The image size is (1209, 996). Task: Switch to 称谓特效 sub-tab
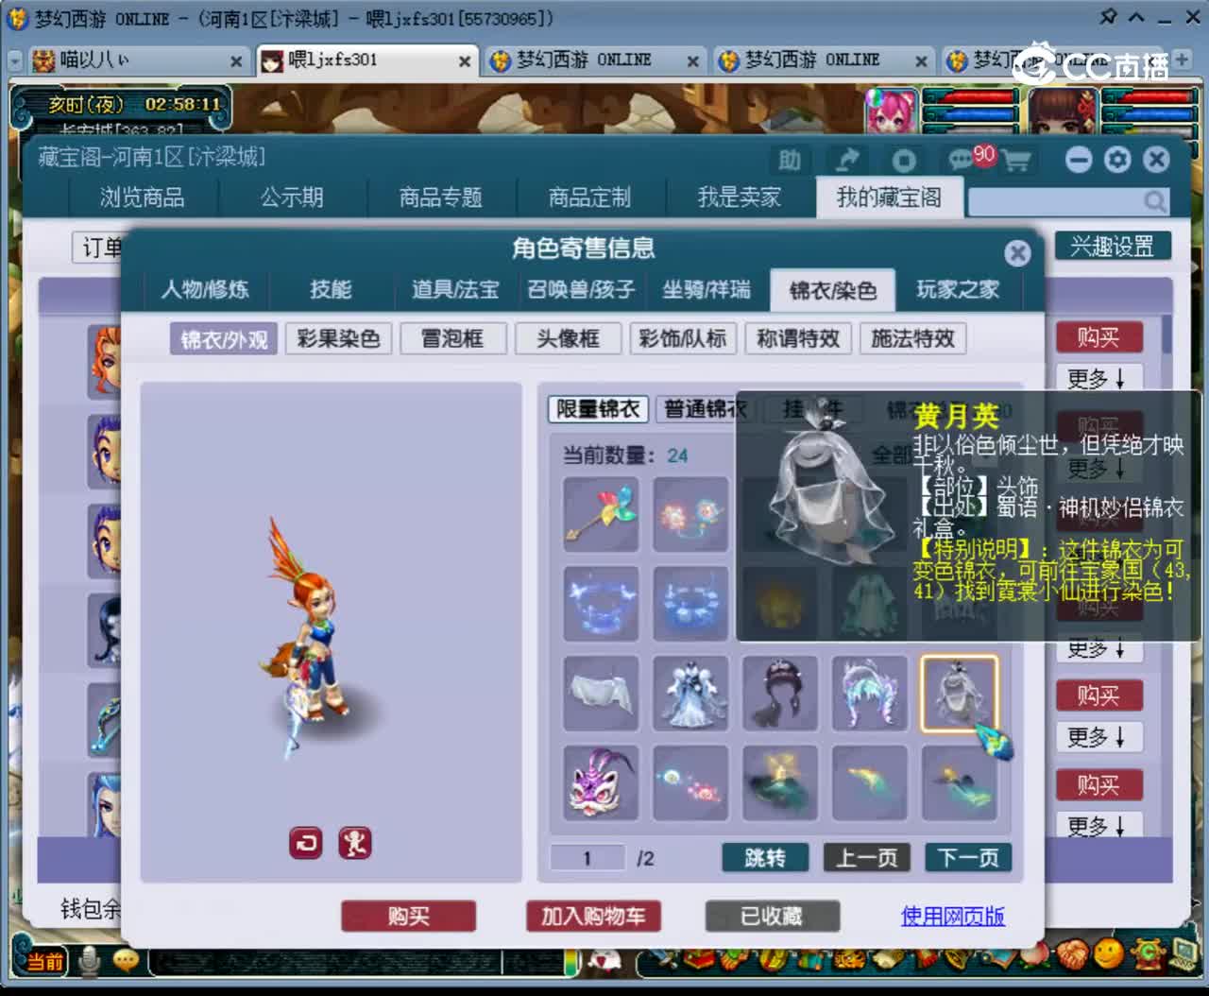[x=798, y=338]
